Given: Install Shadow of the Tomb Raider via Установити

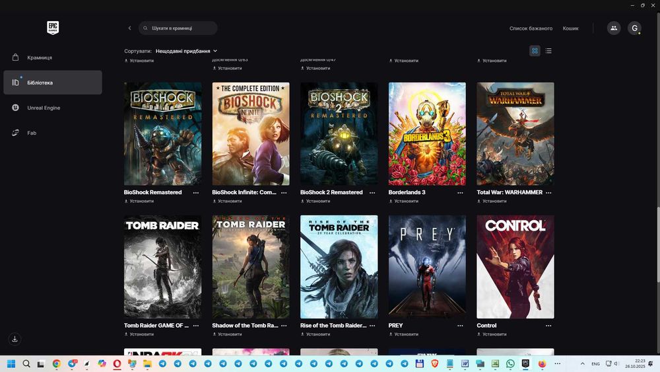Looking at the screenshot, I should coord(227,334).
